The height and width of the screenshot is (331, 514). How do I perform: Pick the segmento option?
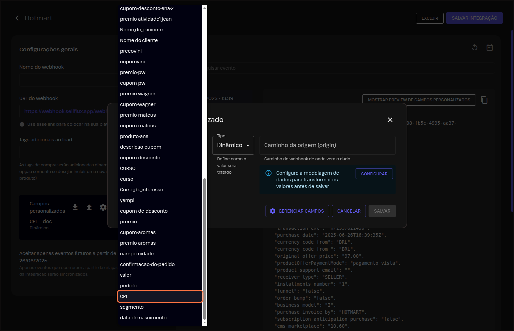click(132, 307)
